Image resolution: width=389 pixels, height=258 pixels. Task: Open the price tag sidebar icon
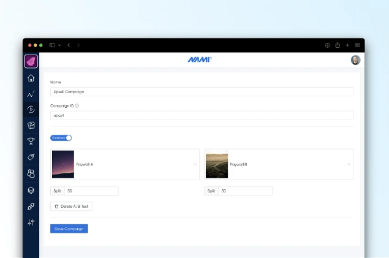(31, 157)
